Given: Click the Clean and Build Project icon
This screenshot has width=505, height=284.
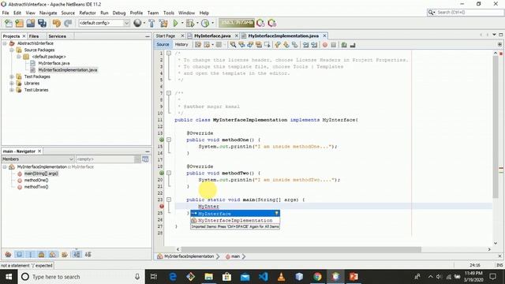Looking at the screenshot, I should coord(163,23).
